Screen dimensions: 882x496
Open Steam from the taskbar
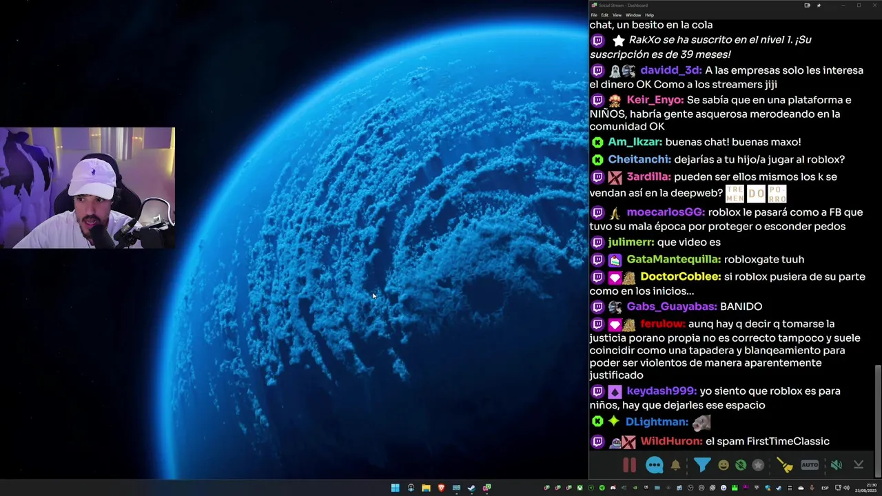471,488
